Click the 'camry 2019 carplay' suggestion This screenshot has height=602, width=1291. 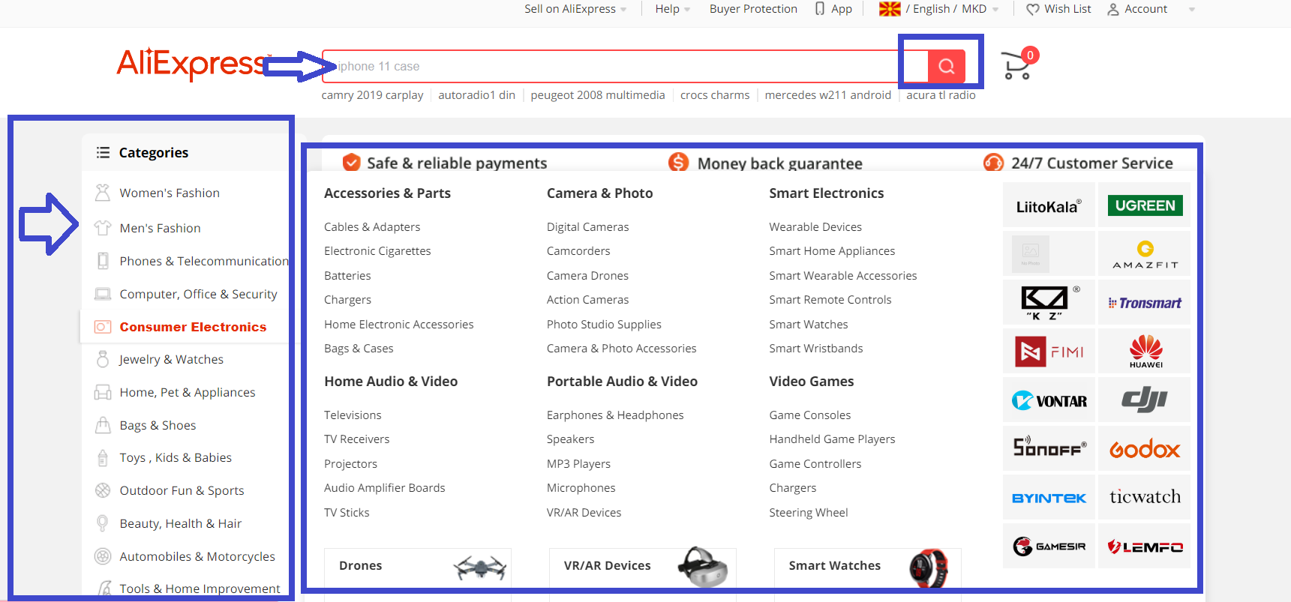372,95
